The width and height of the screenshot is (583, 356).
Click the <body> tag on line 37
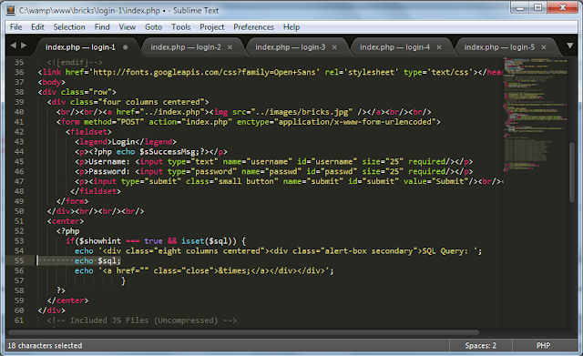tap(52, 82)
